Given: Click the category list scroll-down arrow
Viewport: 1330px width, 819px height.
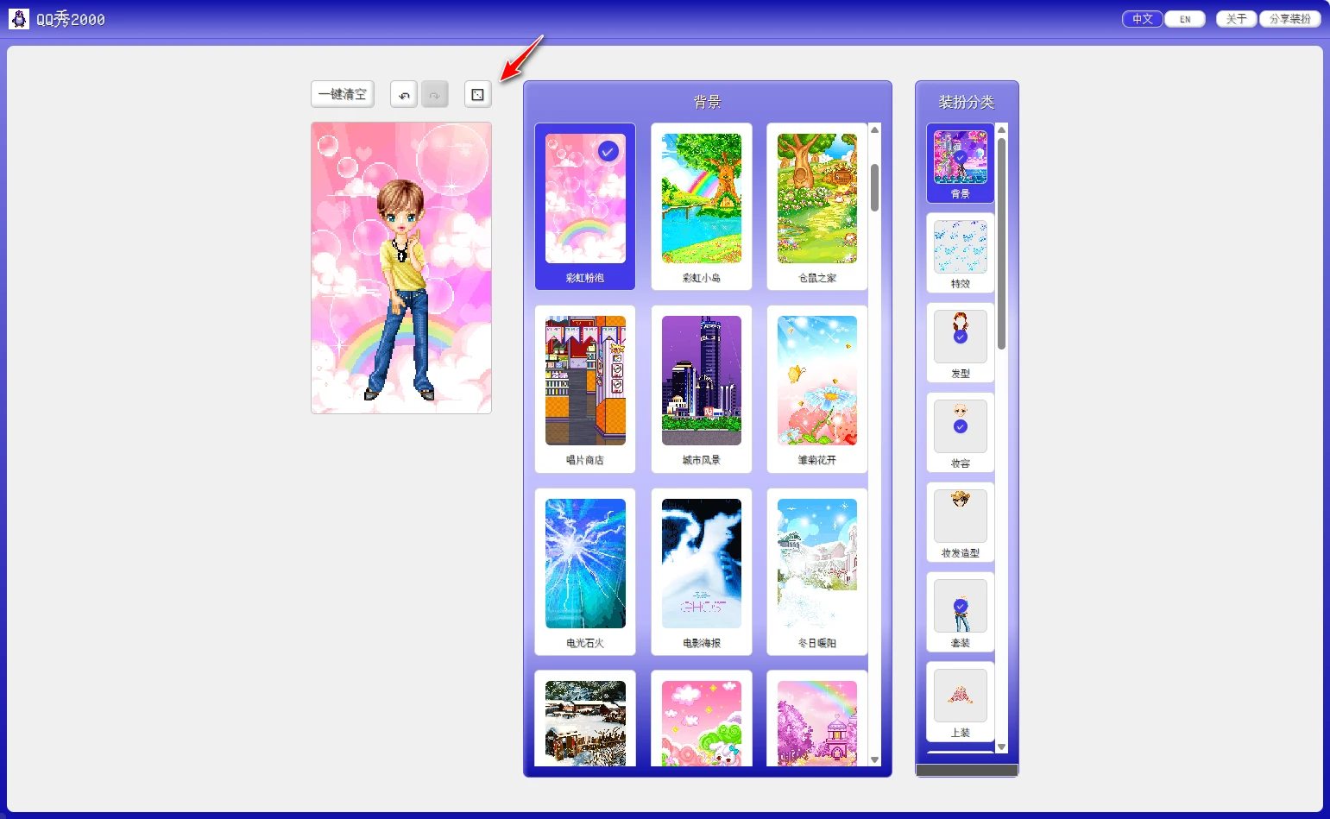Looking at the screenshot, I should [1001, 747].
